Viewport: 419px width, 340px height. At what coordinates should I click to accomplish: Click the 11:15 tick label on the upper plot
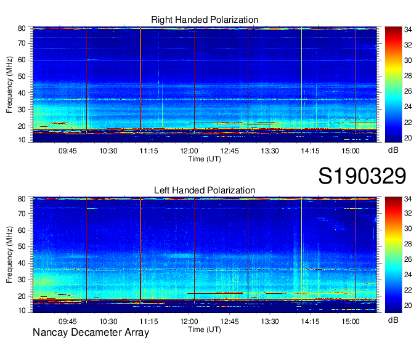(x=149, y=151)
